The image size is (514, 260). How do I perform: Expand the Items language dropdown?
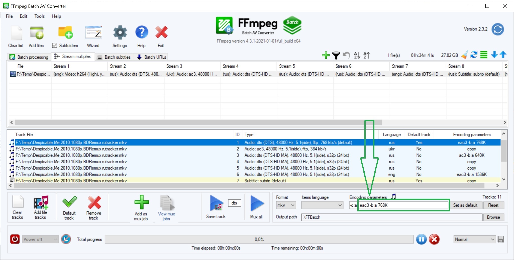[322, 205]
